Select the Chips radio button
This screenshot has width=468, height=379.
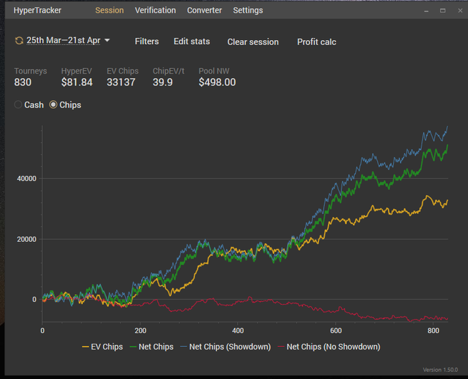pos(53,105)
